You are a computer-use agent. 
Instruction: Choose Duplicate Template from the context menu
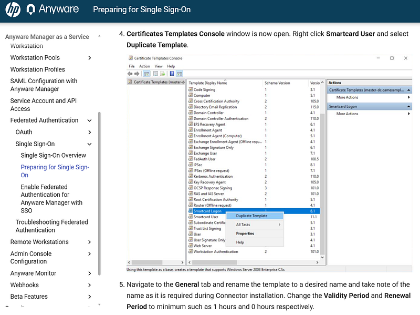pos(255,216)
